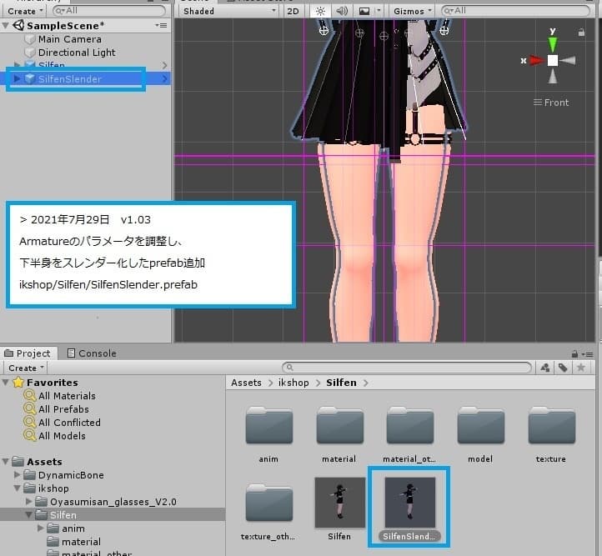The width and height of the screenshot is (602, 556).
Task: Search by type icon in Project panel
Action: (545, 368)
